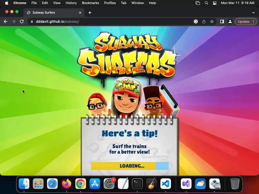
Task: Expand the tab search chevron
Action: pyautogui.click(x=253, y=13)
